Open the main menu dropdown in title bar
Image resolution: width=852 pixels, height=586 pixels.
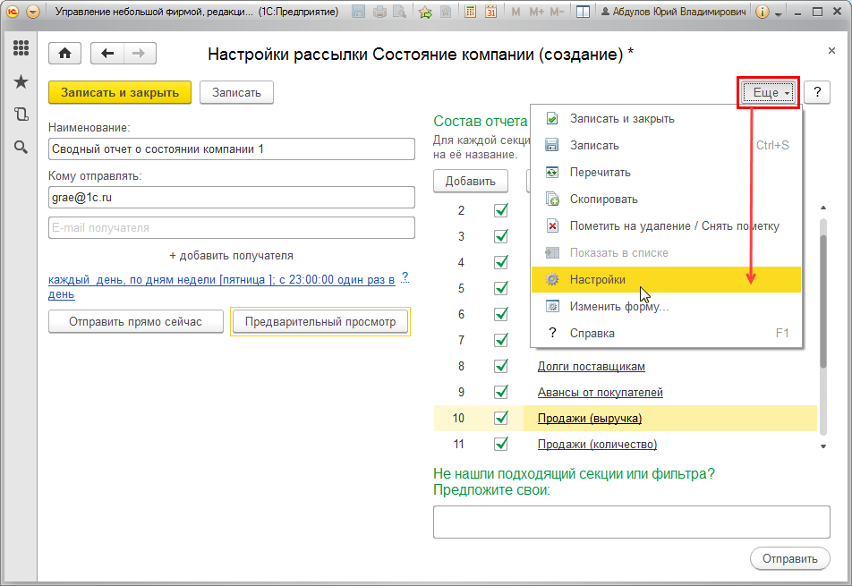[33, 13]
